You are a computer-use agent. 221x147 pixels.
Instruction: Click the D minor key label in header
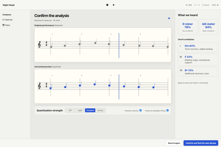(x=206, y=5)
